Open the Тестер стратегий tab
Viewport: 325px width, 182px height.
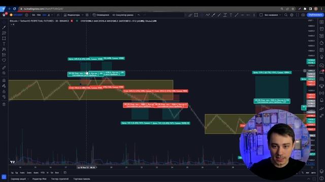coord(60,179)
